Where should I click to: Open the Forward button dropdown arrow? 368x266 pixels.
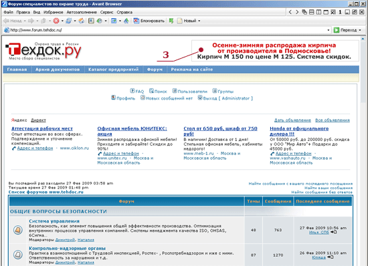pos(37,21)
